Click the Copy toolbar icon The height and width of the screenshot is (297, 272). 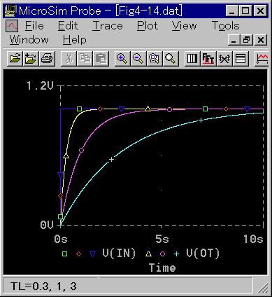[85, 58]
